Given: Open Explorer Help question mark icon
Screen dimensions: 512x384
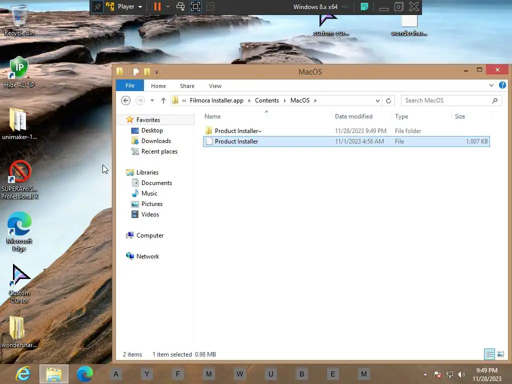Looking at the screenshot, I should (x=502, y=85).
